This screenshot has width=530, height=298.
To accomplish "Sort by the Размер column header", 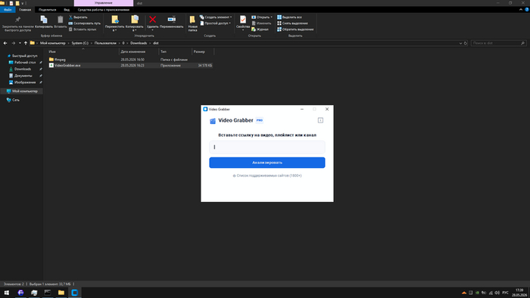I will [x=203, y=51].
